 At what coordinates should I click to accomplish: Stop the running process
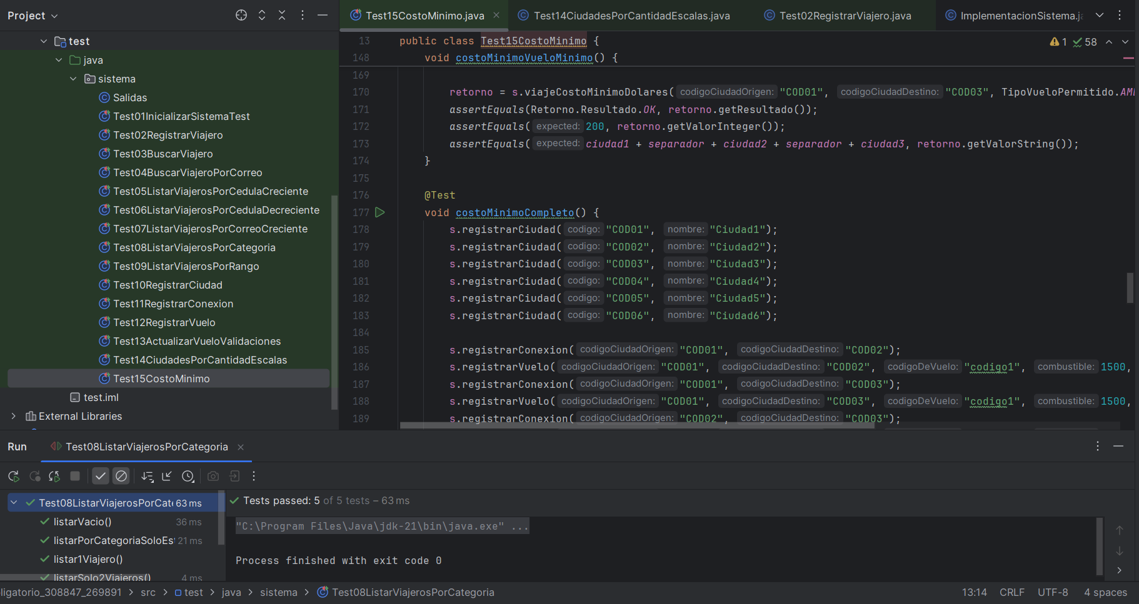pos(75,476)
